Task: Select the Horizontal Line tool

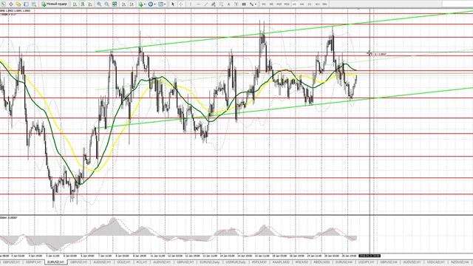Action: click(198, 4)
